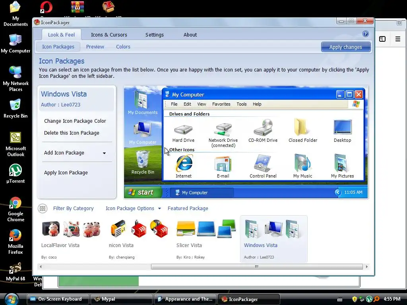407x305 pixels.
Task: Select the Google Chrome desktop shortcut
Action: pyautogui.click(x=16, y=210)
